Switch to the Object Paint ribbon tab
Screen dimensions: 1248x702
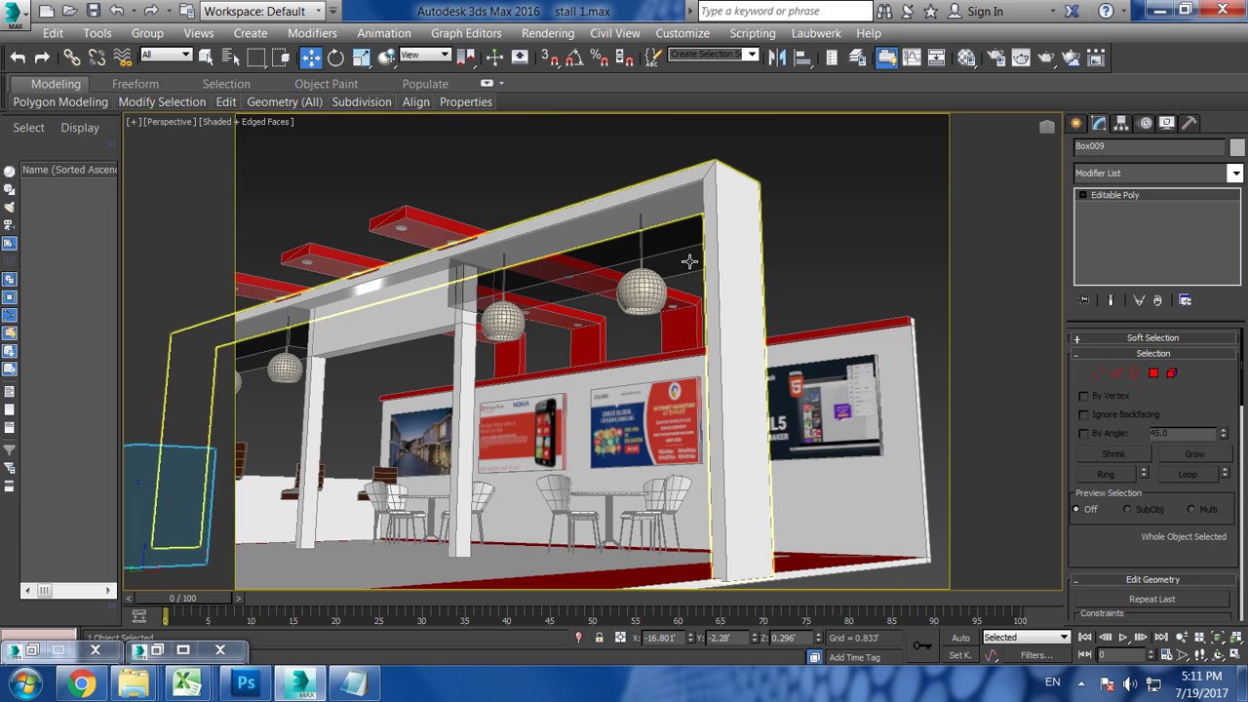(327, 84)
